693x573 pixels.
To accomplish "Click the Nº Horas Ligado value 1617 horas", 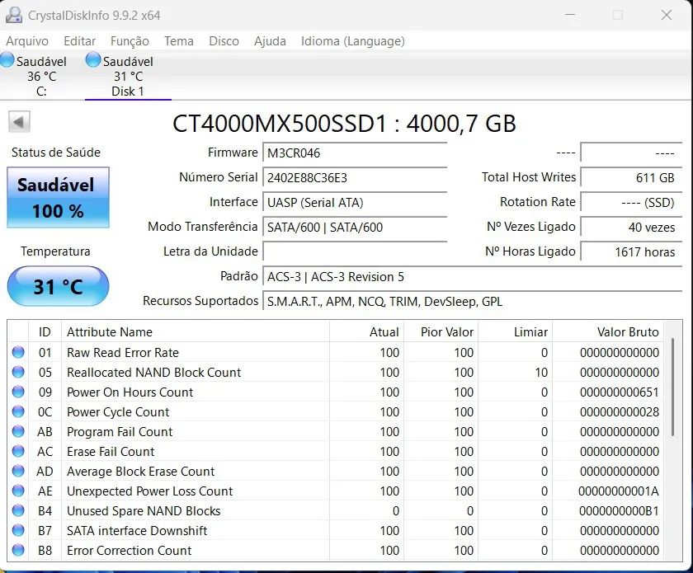I will (x=631, y=251).
